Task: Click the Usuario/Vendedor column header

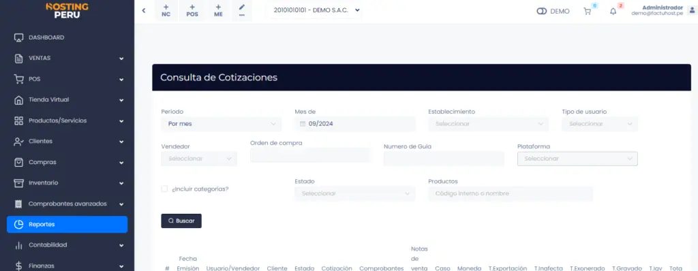Action: pyautogui.click(x=233, y=268)
